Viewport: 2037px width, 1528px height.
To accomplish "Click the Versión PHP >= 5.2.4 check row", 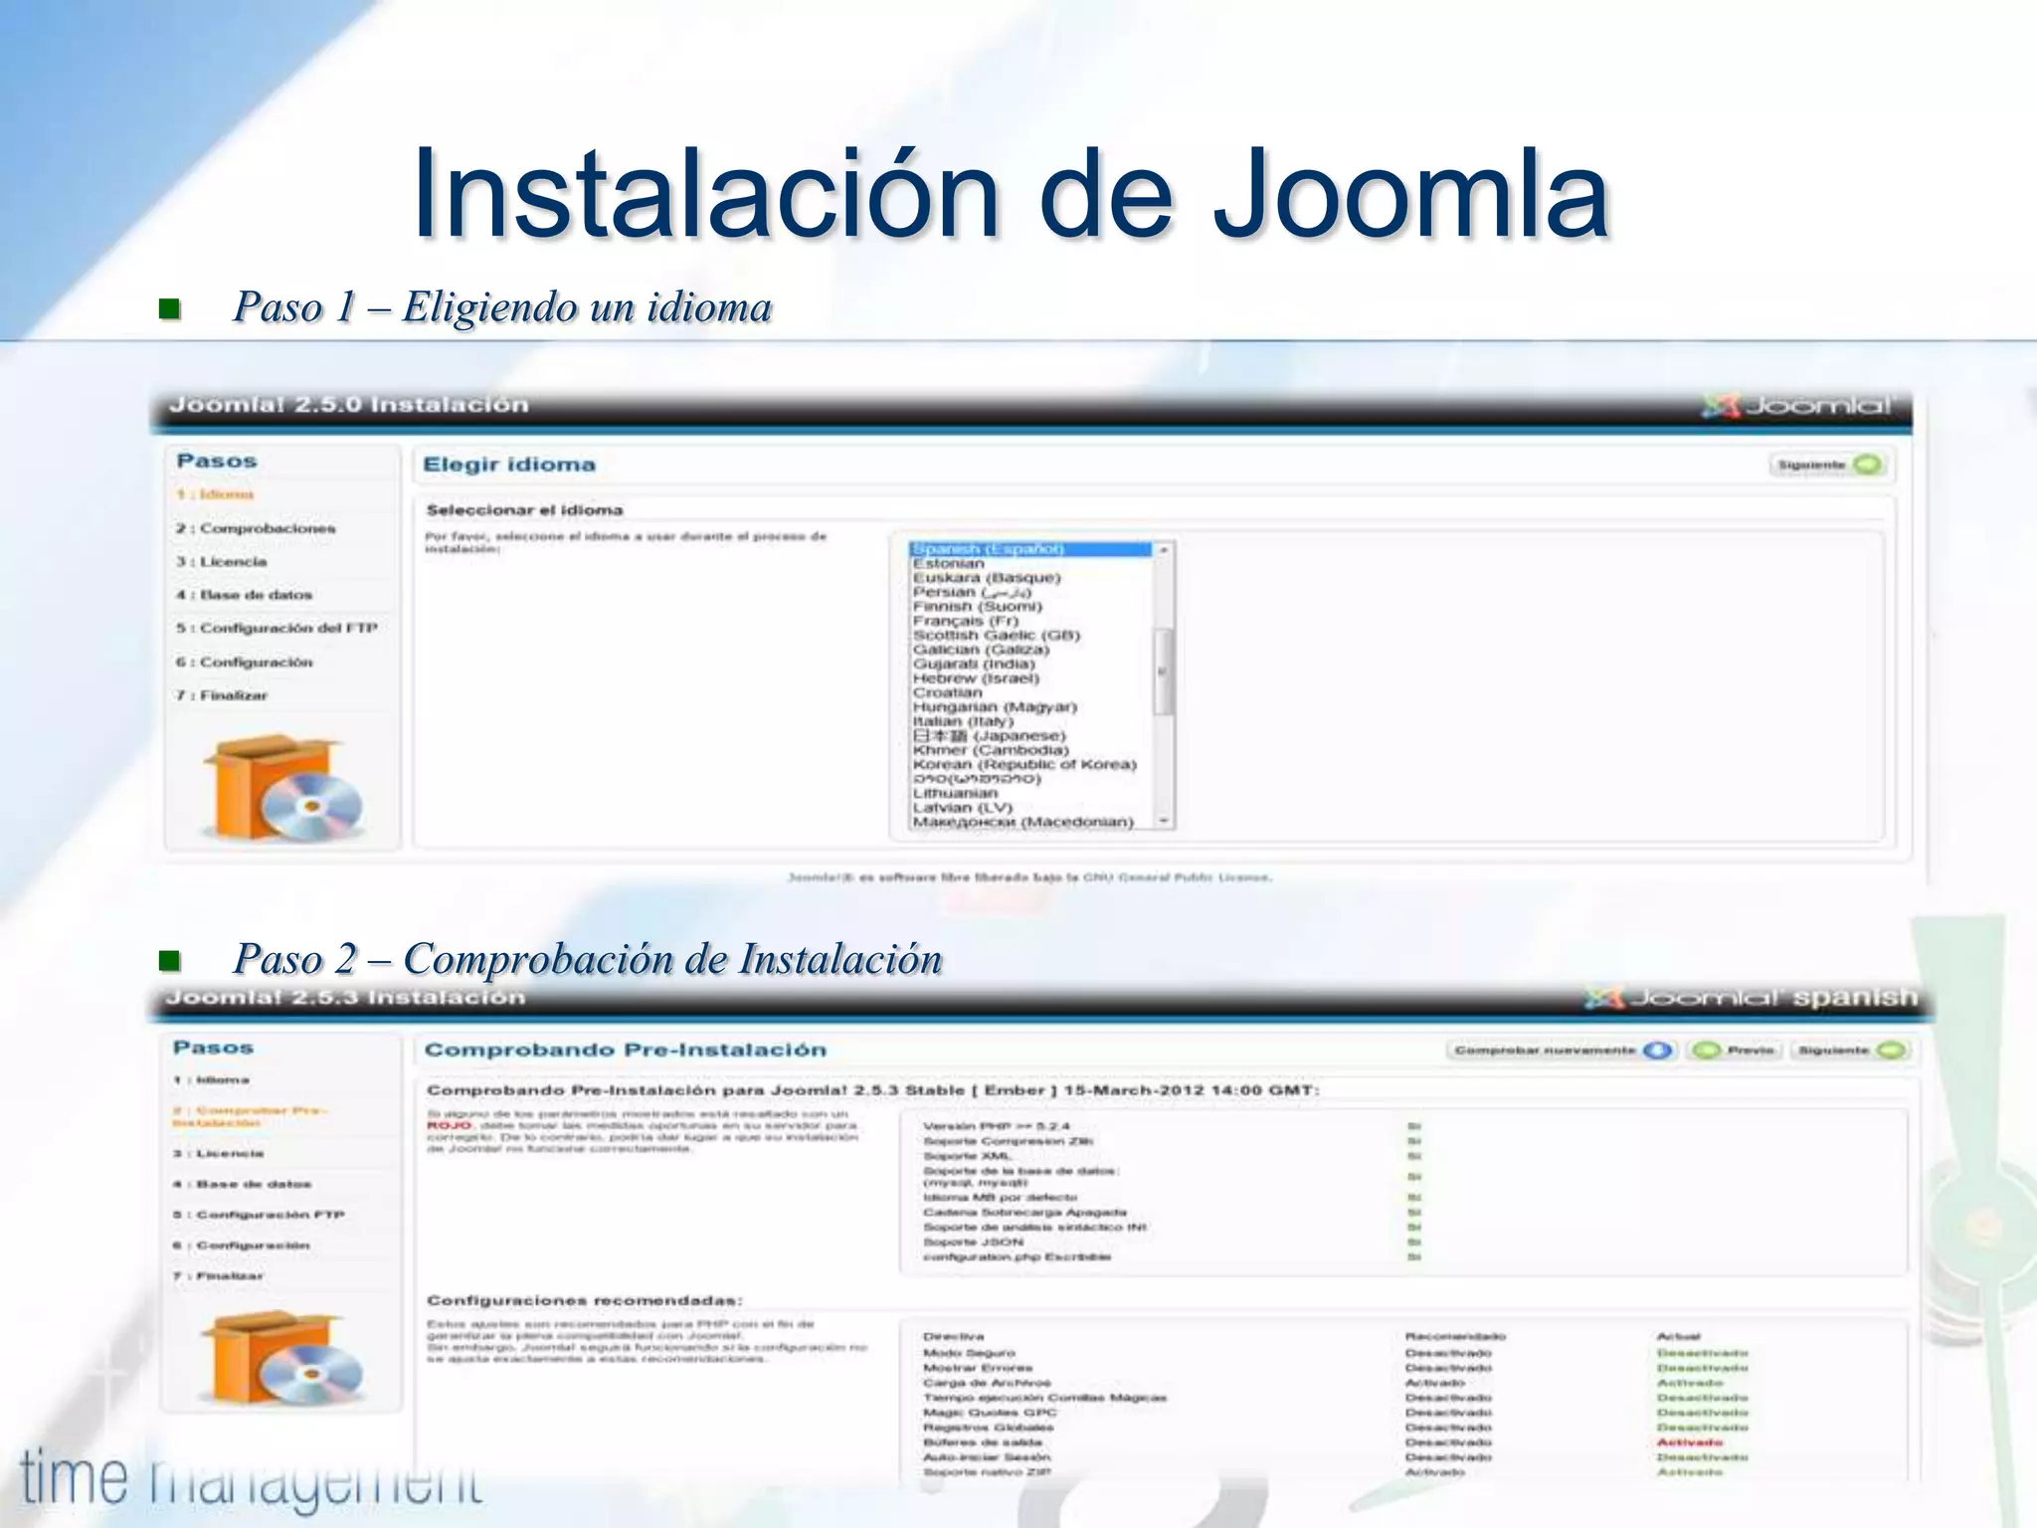I will coord(1172,1127).
